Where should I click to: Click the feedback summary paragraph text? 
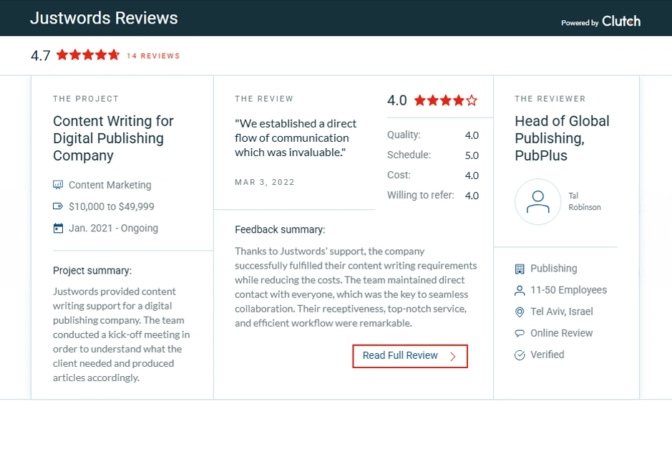pyautogui.click(x=356, y=287)
